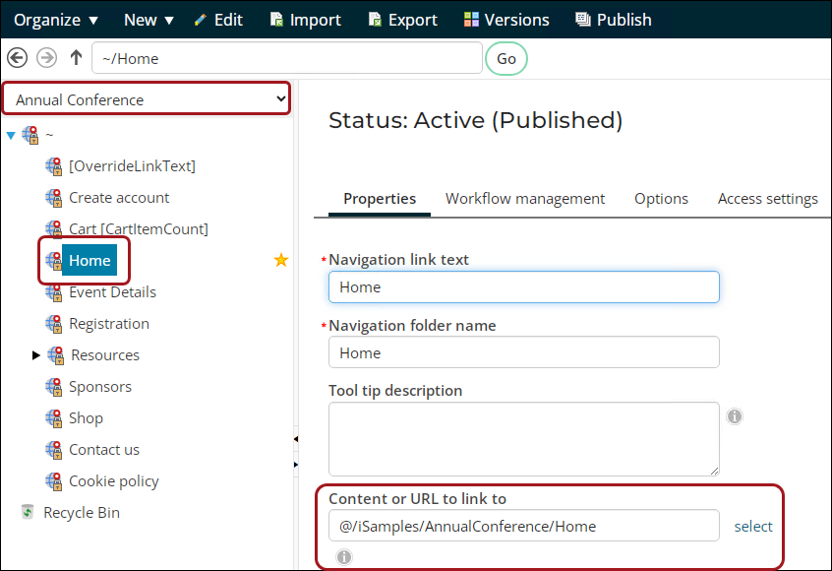The height and width of the screenshot is (571, 832).
Task: Select Sponsors in the tree
Action: [100, 387]
